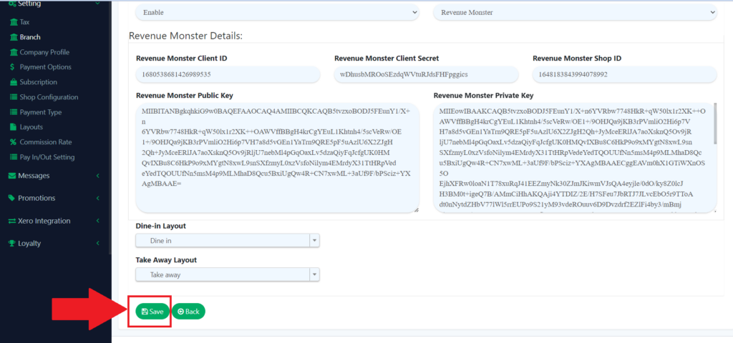Go to Pay In/Out Setting
Viewport: 733px width, 343px height.
tap(47, 157)
